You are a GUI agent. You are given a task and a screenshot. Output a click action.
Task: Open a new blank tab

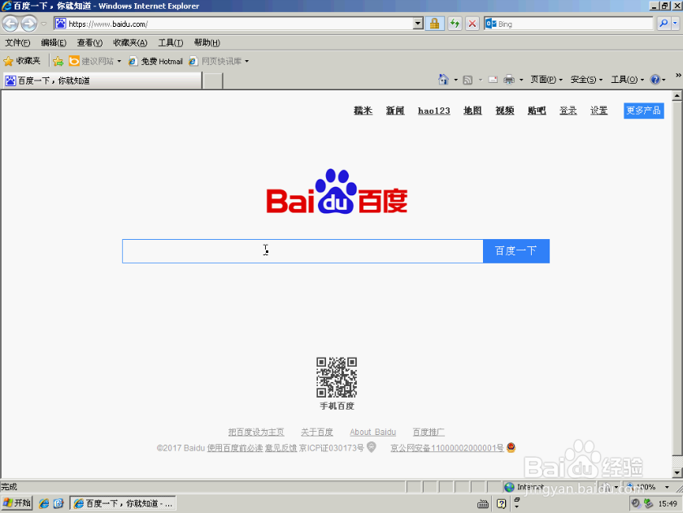[x=213, y=81]
